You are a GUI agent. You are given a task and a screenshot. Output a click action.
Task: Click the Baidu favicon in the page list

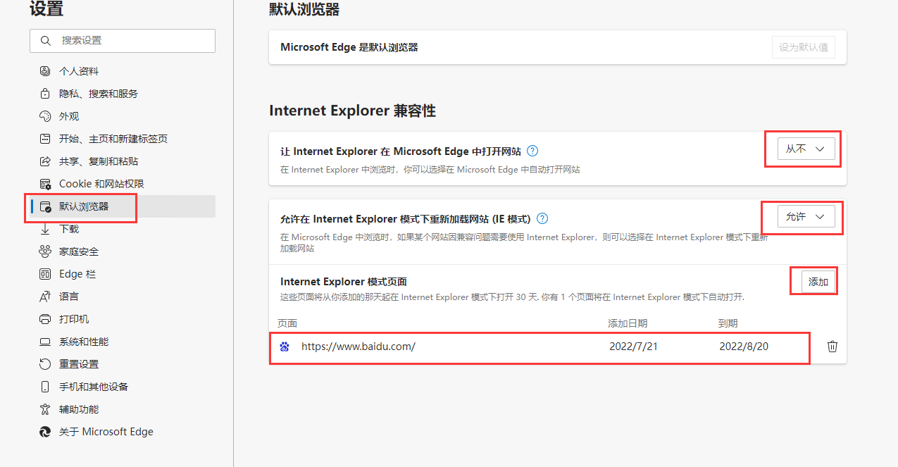point(285,347)
